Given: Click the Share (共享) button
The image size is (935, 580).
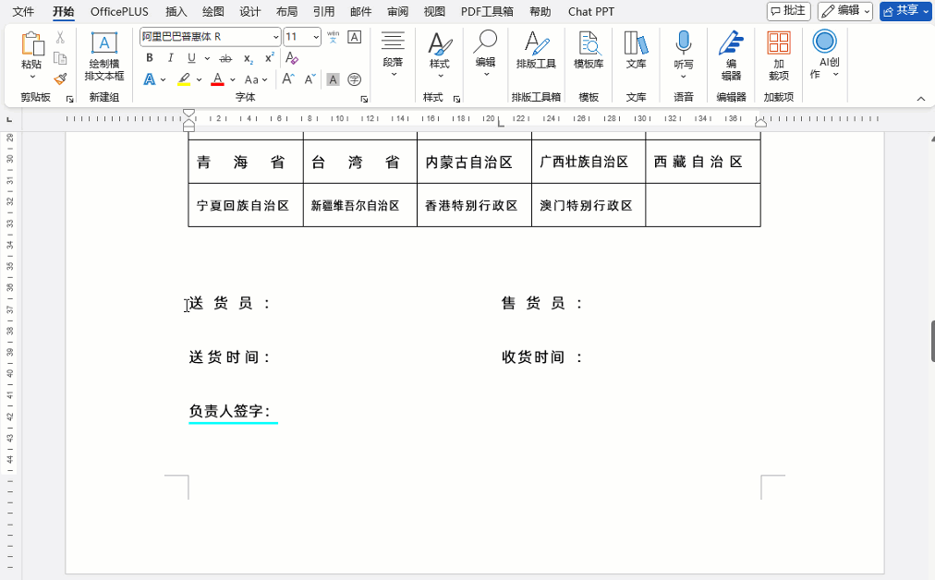Looking at the screenshot, I should (x=905, y=11).
